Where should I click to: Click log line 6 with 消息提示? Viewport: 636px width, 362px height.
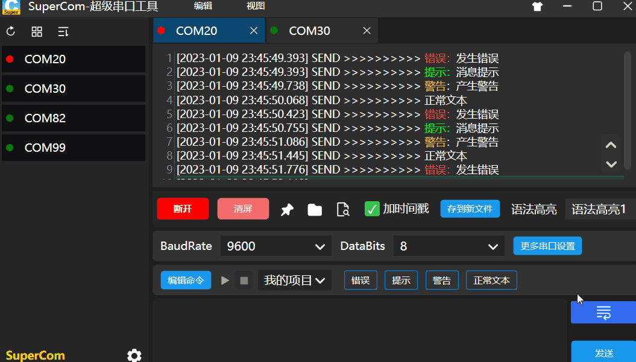point(338,128)
